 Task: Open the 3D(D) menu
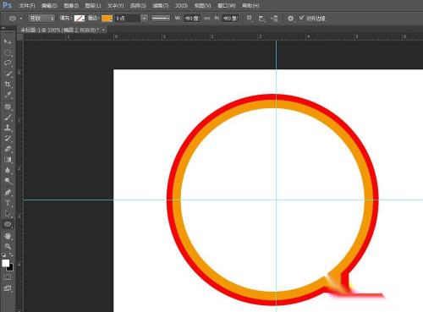[x=181, y=6]
